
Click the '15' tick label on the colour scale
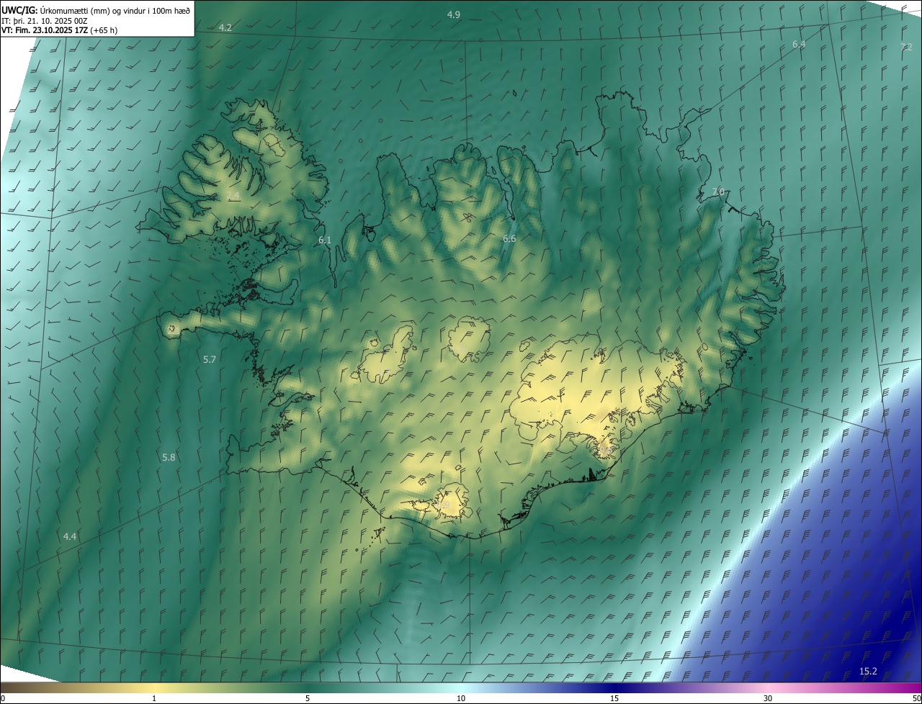click(614, 698)
